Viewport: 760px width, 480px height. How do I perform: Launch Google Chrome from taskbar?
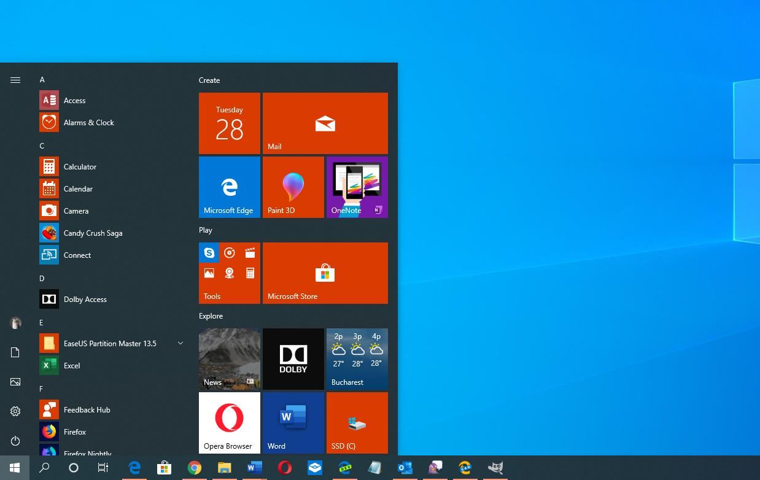[x=194, y=468]
